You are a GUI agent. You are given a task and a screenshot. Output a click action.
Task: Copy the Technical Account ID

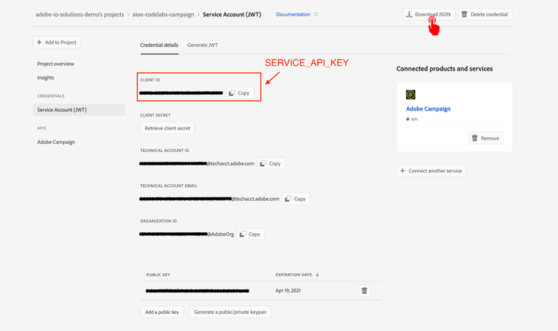pyautogui.click(x=271, y=163)
